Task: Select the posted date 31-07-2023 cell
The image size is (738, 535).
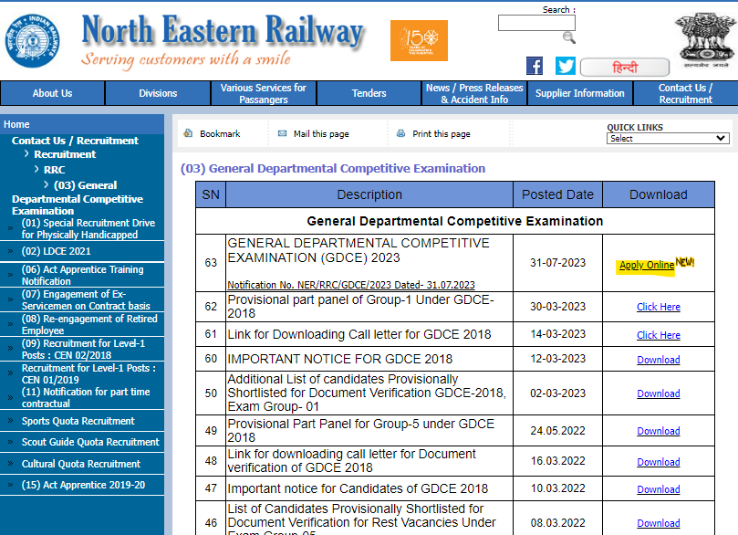Action: [x=557, y=263]
